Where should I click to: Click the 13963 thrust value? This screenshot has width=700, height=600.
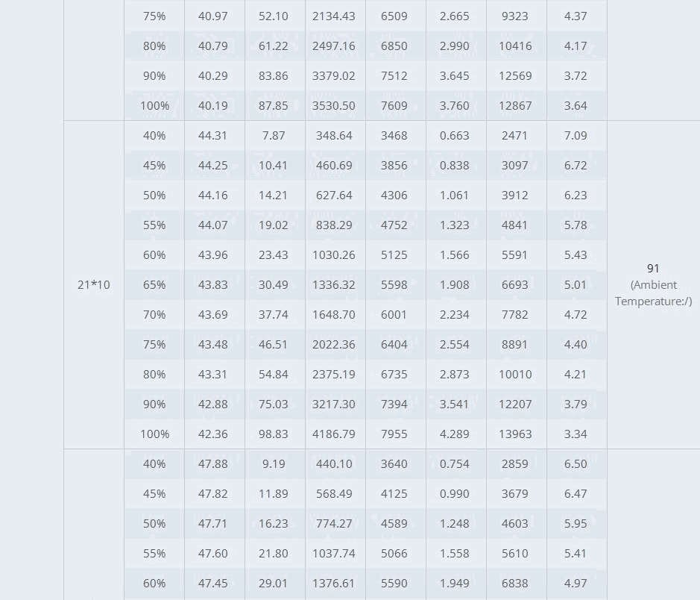515,434
